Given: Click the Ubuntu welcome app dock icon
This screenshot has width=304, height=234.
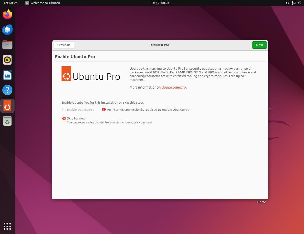Looking at the screenshot, I should pyautogui.click(x=7, y=106).
